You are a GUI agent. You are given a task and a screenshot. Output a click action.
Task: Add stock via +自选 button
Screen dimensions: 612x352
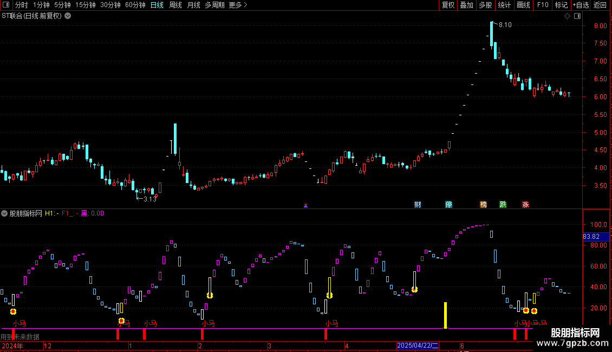[581, 5]
